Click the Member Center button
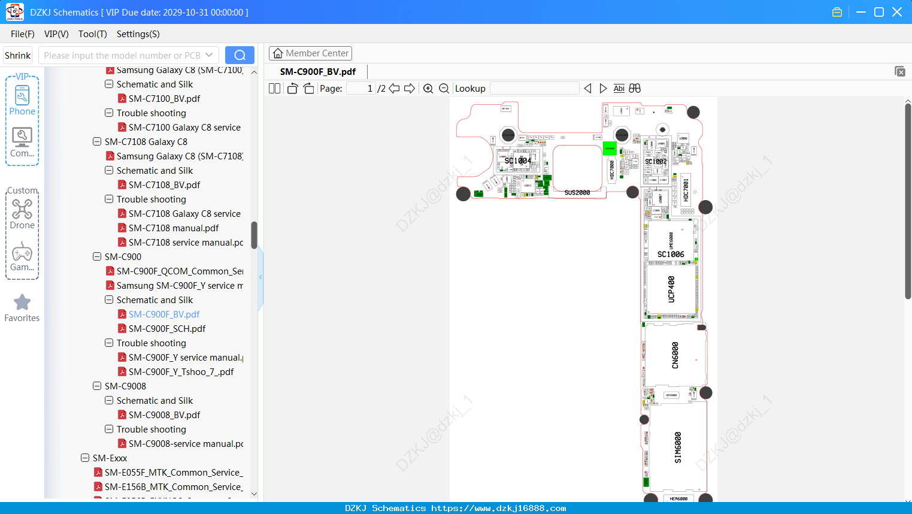This screenshot has height=514, width=912. [x=310, y=53]
